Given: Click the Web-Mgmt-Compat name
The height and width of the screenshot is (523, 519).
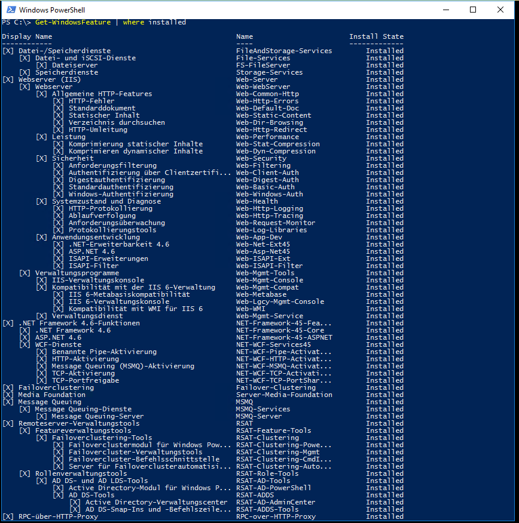Looking at the screenshot, I should [x=267, y=288].
